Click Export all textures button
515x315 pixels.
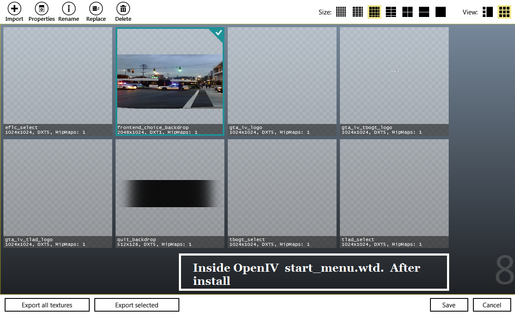[x=47, y=305]
